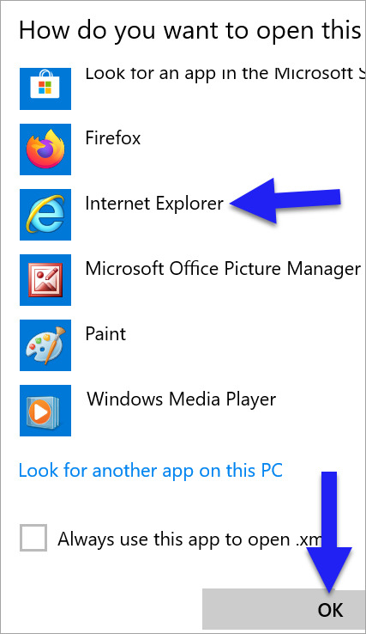Viewport: 366px width, 634px height.
Task: Choose the 'Windows Media Player' label
Action: pos(182,399)
